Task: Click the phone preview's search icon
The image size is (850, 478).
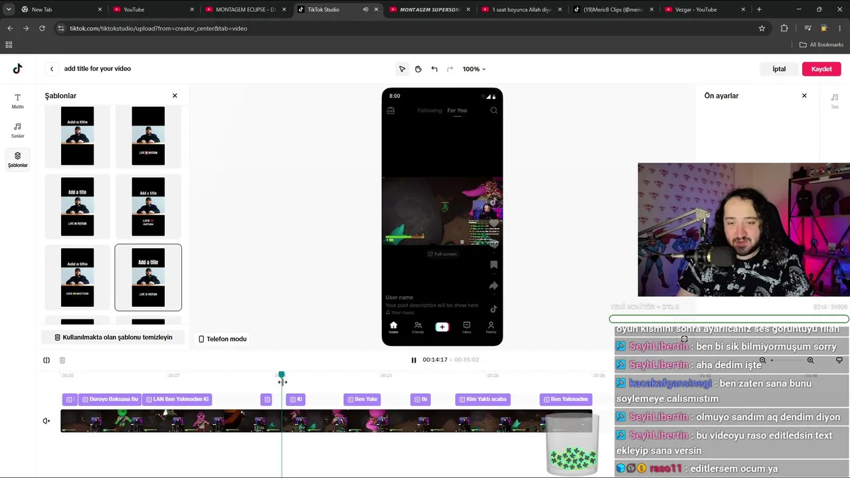Action: (493, 110)
